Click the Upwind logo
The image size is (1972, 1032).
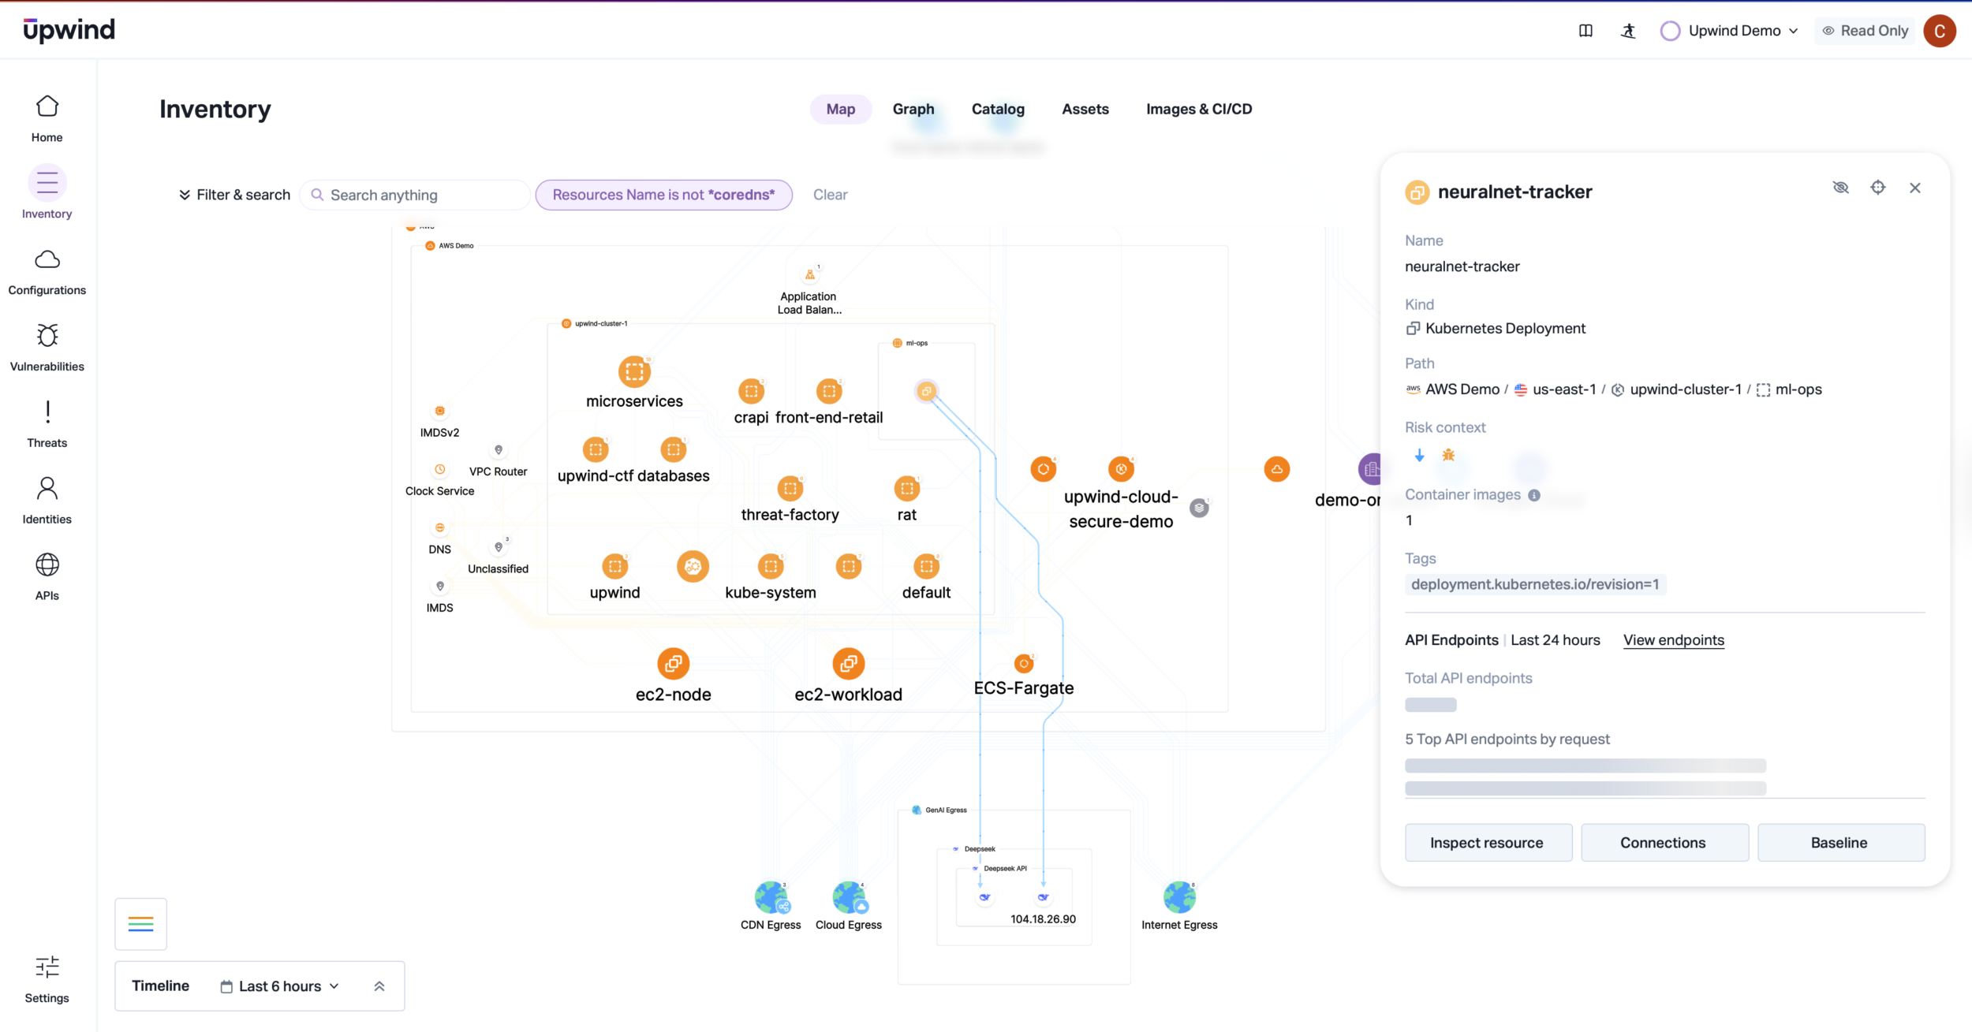click(69, 31)
